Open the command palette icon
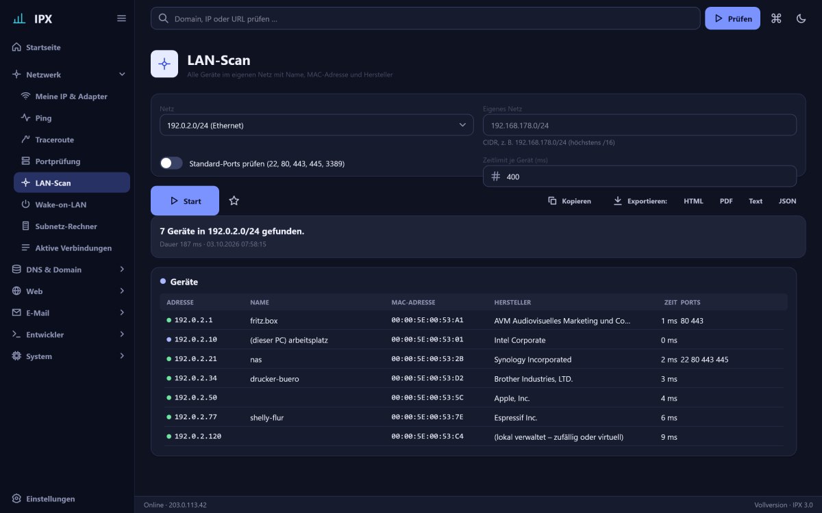 click(x=776, y=18)
